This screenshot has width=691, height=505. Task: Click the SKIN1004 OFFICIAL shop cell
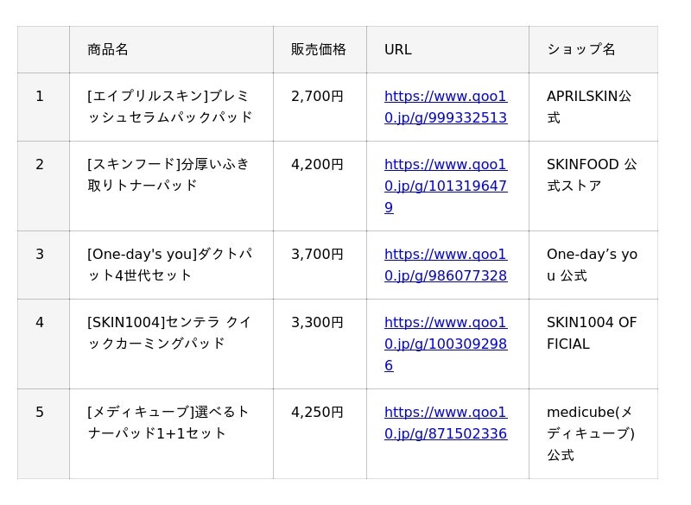[592, 333]
